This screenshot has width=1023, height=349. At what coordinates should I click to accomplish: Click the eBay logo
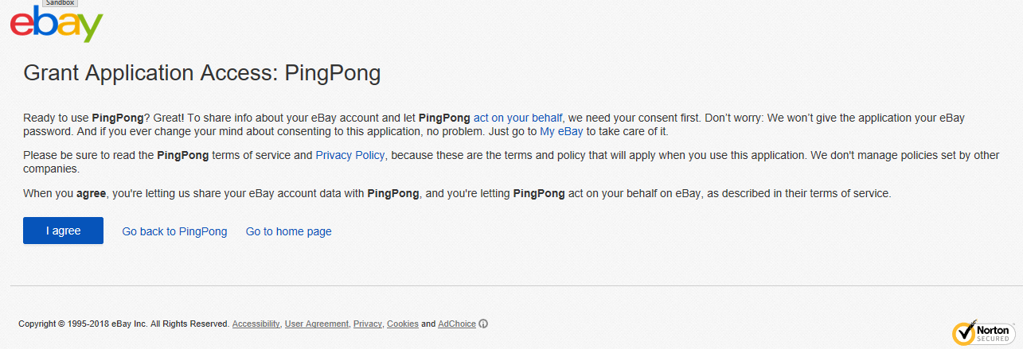pyautogui.click(x=57, y=24)
